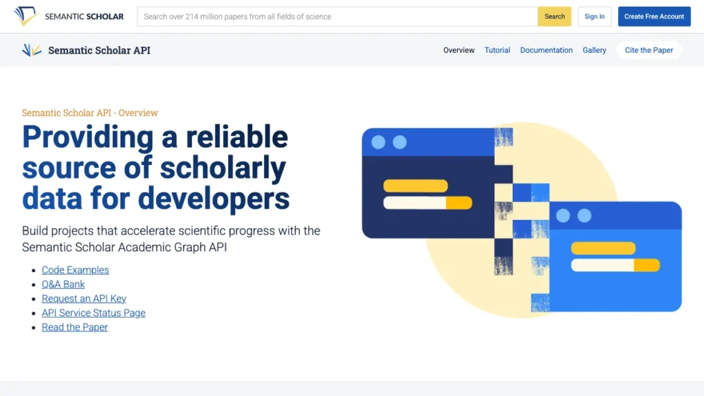Click the Semantic Scholar API title text
Image resolution: width=704 pixels, height=396 pixels.
coord(99,50)
